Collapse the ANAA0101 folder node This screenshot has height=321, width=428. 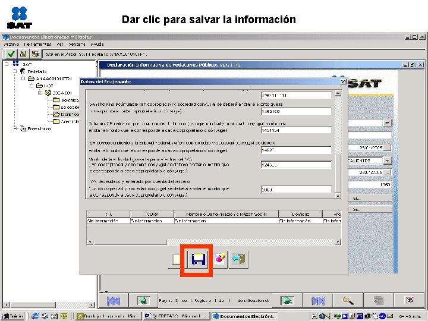23,78
